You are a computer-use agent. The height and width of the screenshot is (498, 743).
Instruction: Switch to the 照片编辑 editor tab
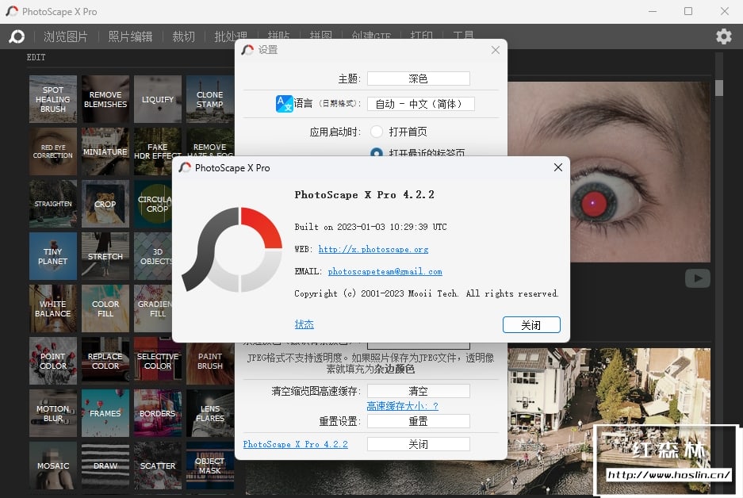(x=130, y=36)
